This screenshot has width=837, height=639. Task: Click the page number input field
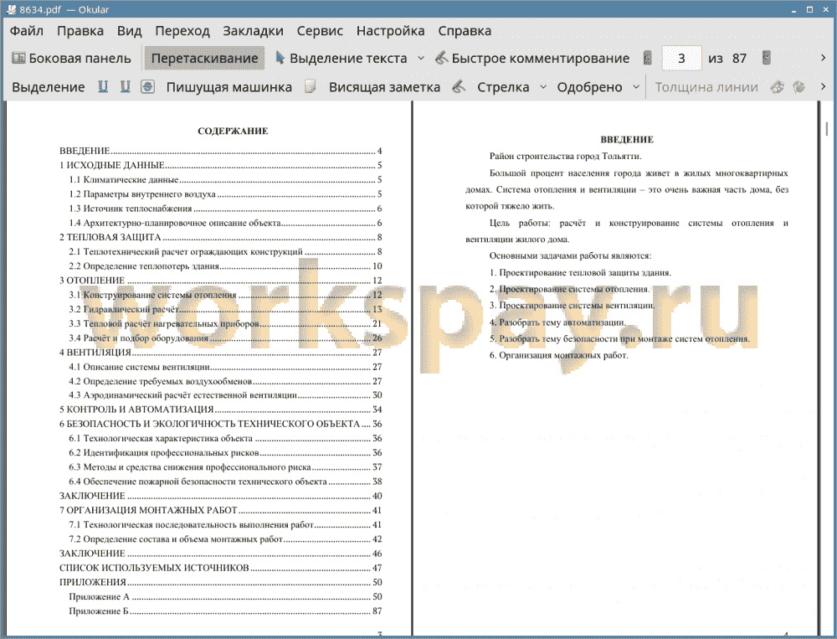click(681, 59)
